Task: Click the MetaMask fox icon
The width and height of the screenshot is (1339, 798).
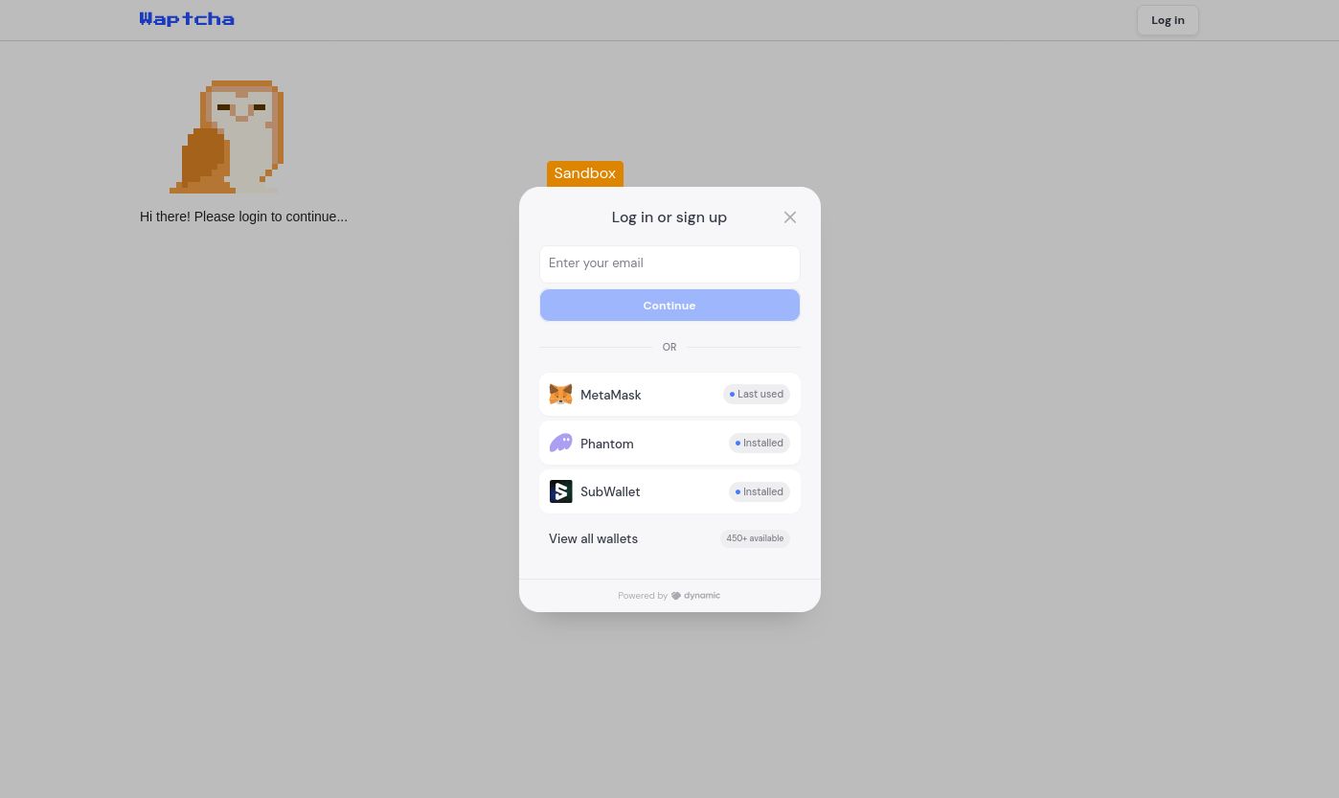Action: tap(561, 395)
